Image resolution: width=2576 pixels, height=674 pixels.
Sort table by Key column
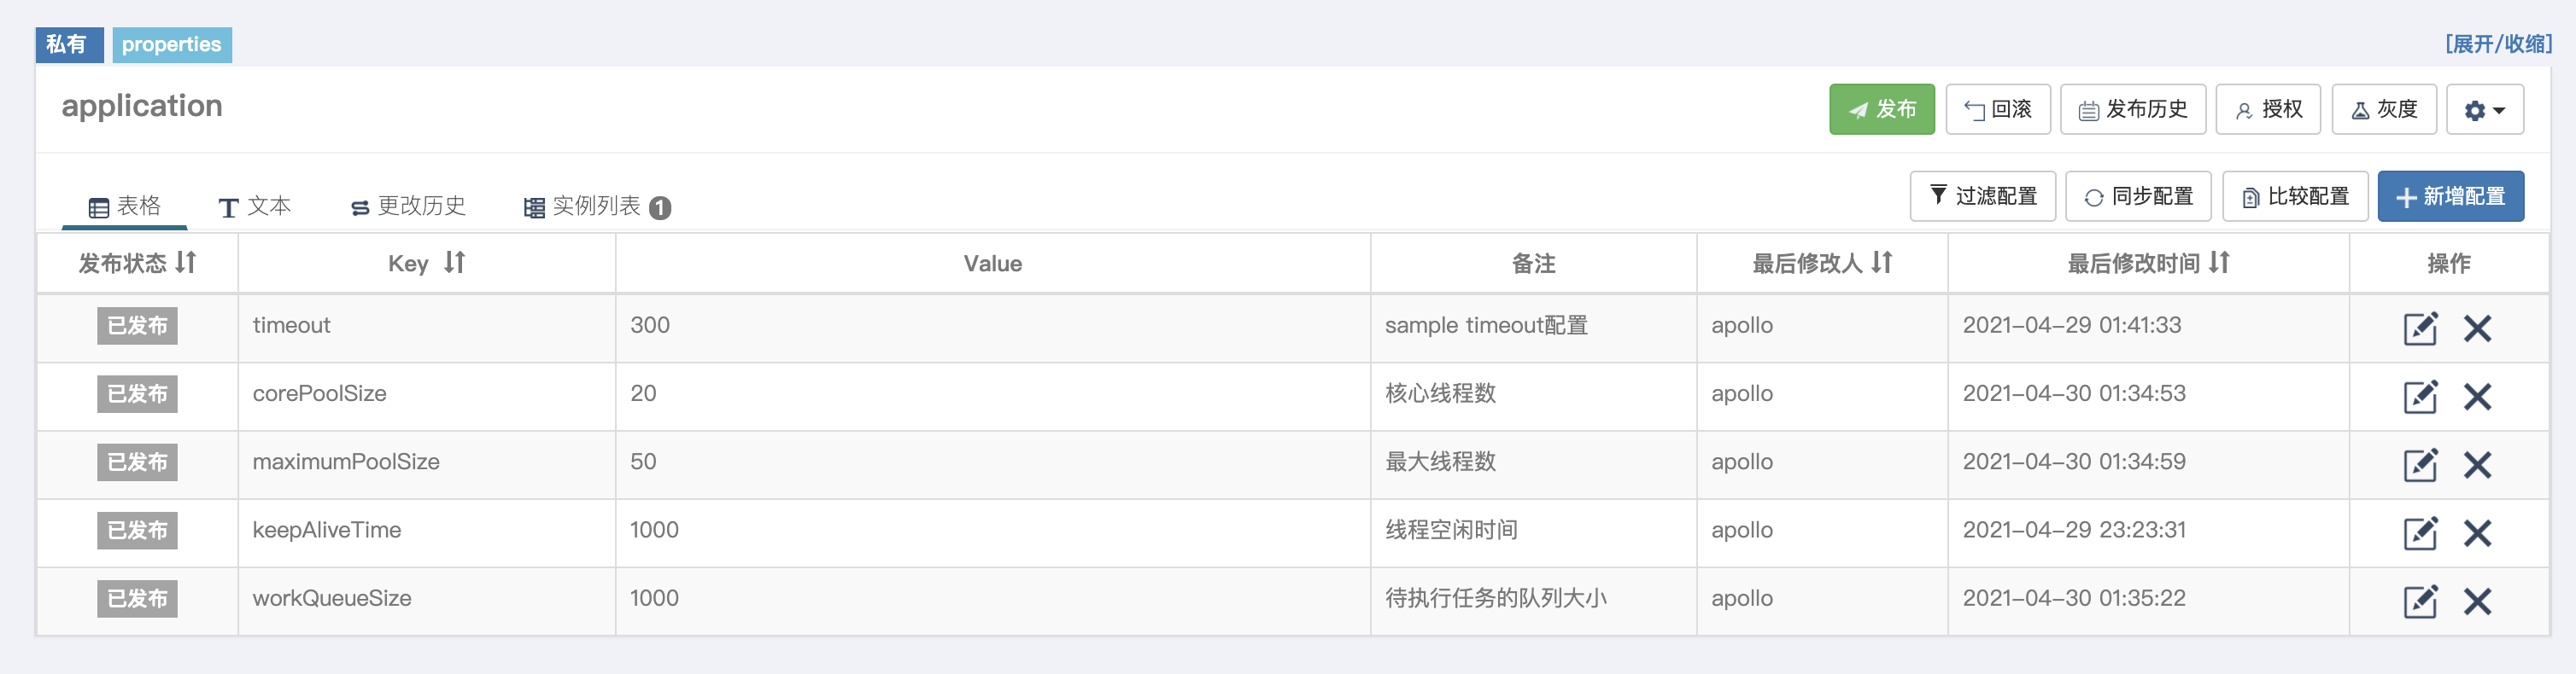455,263
